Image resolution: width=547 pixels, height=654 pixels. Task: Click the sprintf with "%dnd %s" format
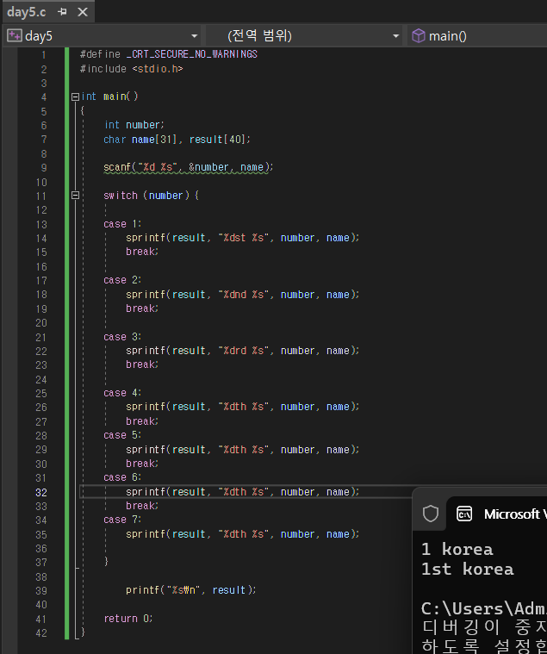point(243,295)
